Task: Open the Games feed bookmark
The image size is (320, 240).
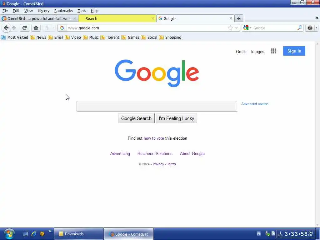Action: click(x=130, y=37)
